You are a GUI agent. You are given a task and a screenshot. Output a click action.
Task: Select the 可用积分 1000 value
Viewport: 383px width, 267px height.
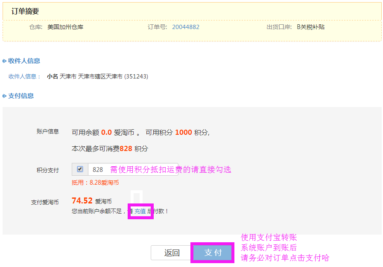click(x=184, y=132)
